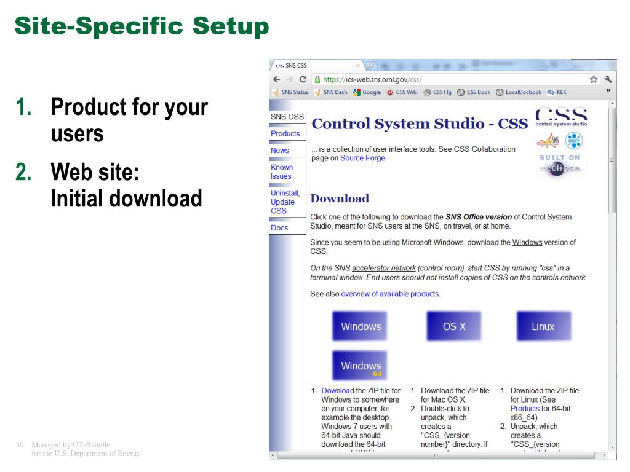Click the horizontal scrollbar right arrow

[604, 455]
